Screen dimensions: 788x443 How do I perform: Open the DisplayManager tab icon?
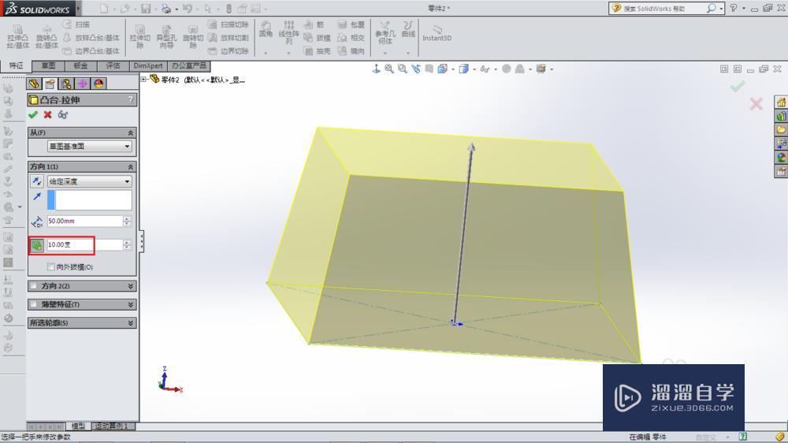point(98,84)
